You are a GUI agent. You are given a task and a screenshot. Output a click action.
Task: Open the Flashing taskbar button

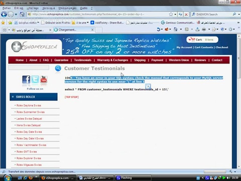point(133,178)
